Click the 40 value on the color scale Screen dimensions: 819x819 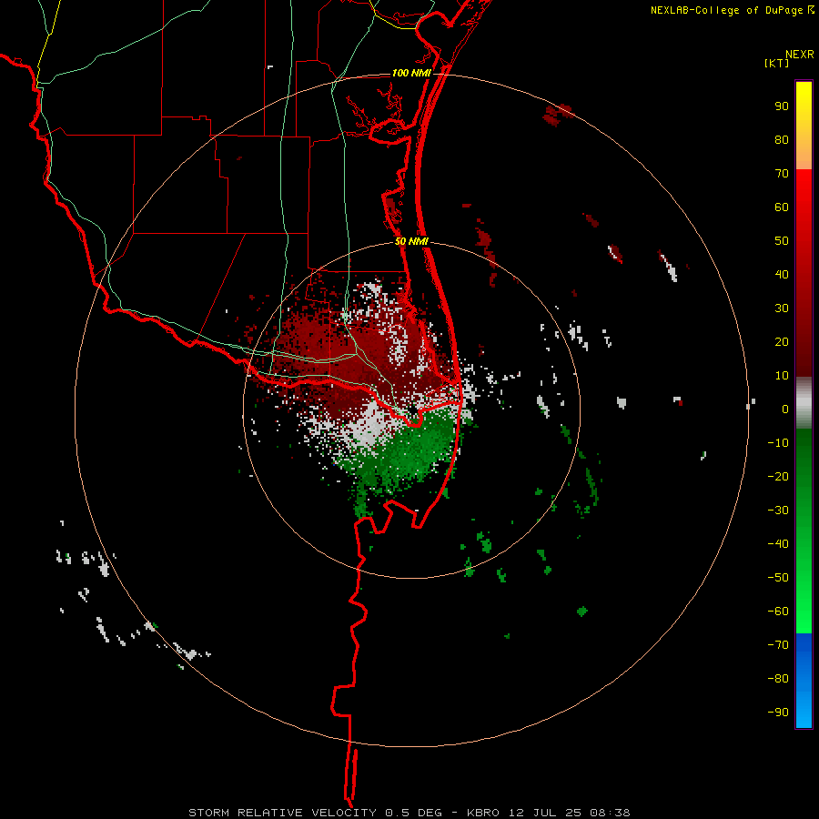tap(782, 274)
